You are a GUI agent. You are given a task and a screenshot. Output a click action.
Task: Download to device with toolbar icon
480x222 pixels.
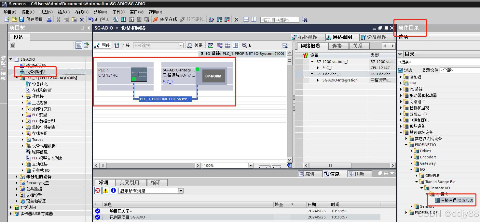click(x=124, y=19)
